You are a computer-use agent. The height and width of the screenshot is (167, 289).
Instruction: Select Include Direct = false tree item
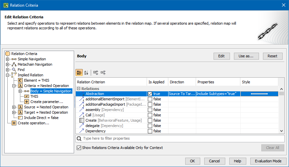(41, 118)
